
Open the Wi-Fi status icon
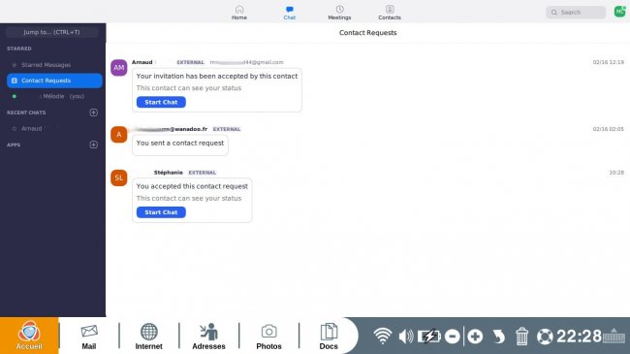(x=383, y=336)
